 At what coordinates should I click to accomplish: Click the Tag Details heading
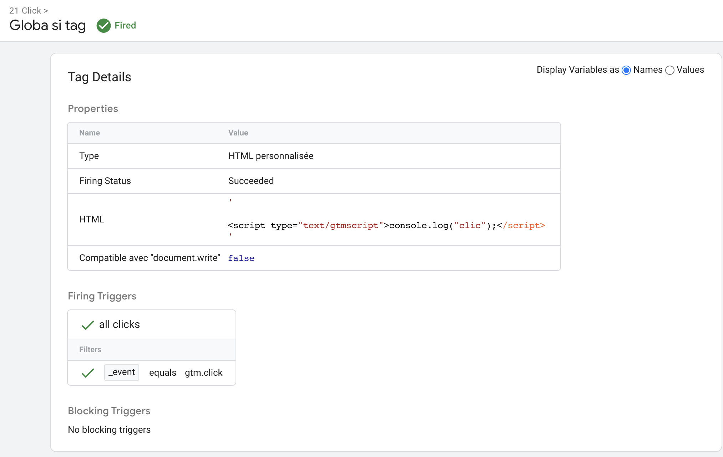click(x=100, y=77)
